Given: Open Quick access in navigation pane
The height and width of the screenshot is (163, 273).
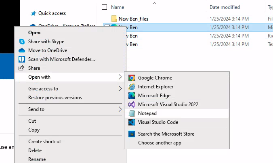Looking at the screenshot, I should [52, 13].
